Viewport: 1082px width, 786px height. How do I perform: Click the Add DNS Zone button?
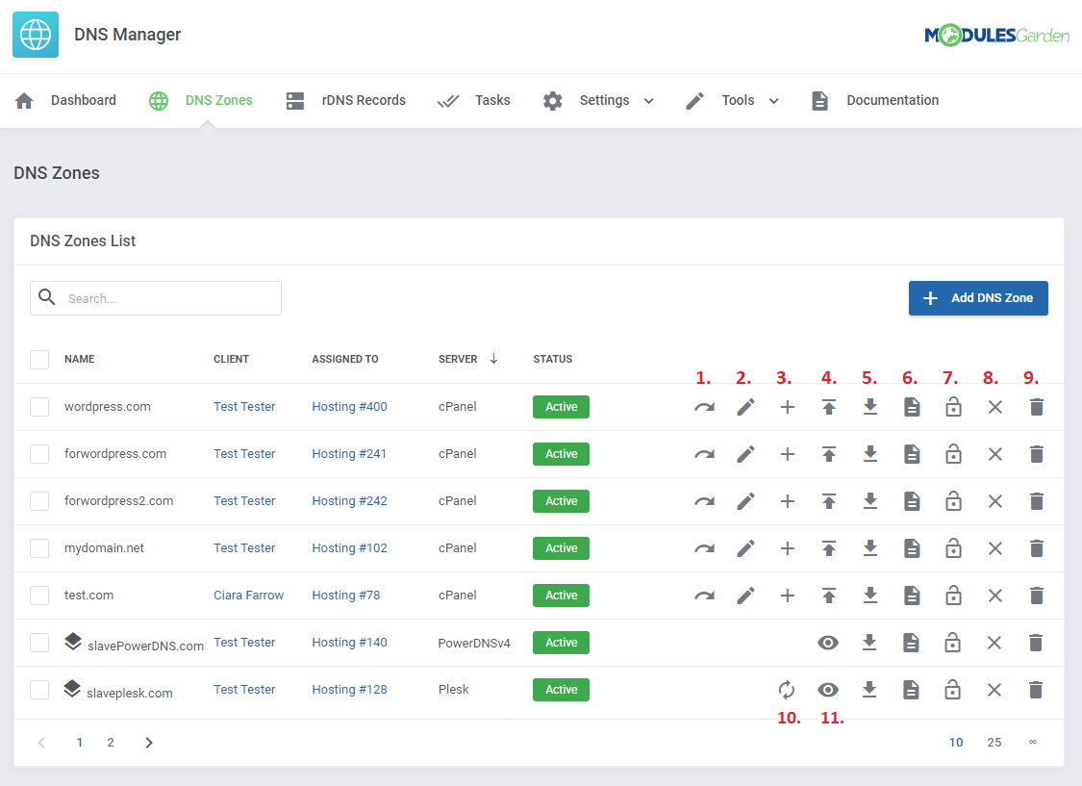(x=978, y=298)
